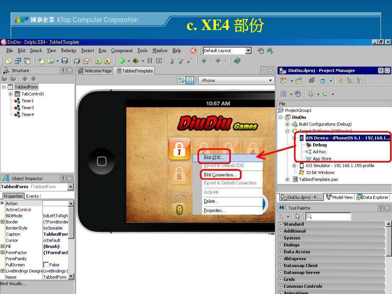Click the Set Debug Desktop icon
Viewport: 392px width, 294px height.
click(270, 51)
